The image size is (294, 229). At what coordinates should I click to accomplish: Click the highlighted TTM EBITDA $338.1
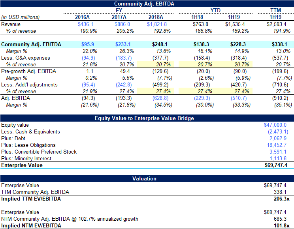(279, 44)
